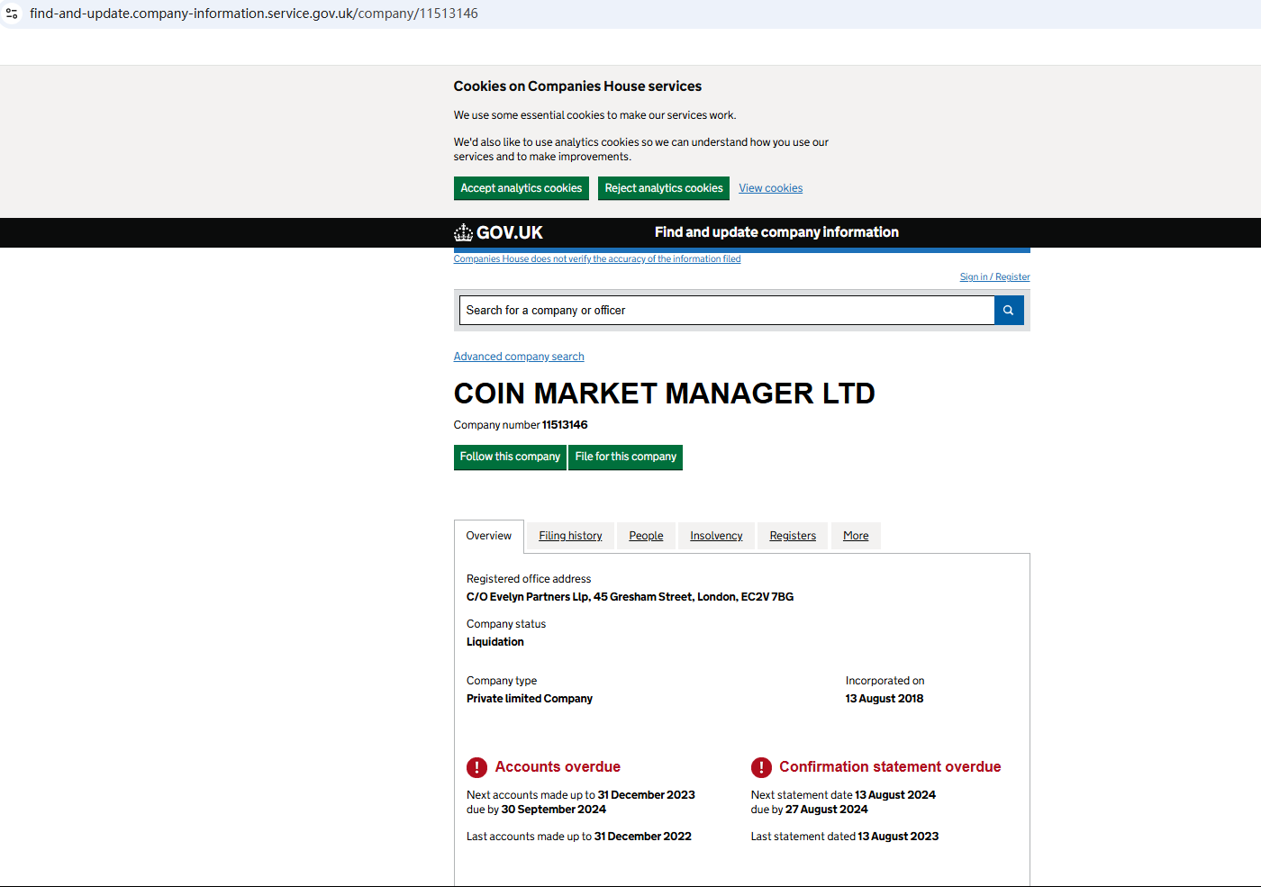The height and width of the screenshot is (887, 1261).
Task: Click the accuracy disclaimer link
Action: point(596,259)
